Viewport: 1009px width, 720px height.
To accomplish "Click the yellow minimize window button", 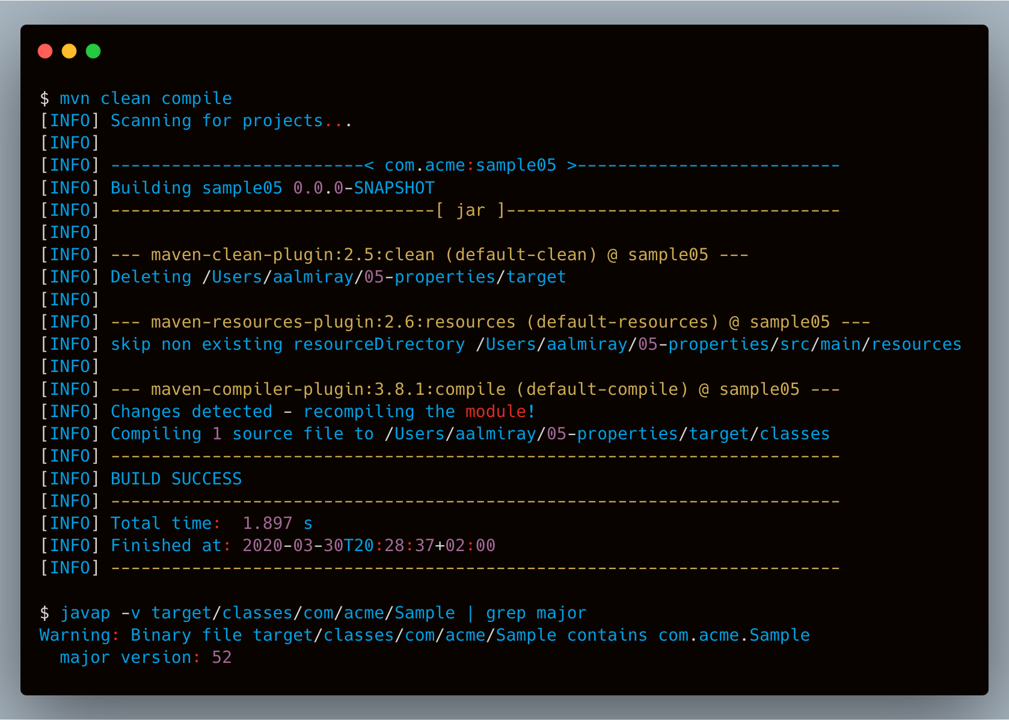I will pyautogui.click(x=69, y=52).
